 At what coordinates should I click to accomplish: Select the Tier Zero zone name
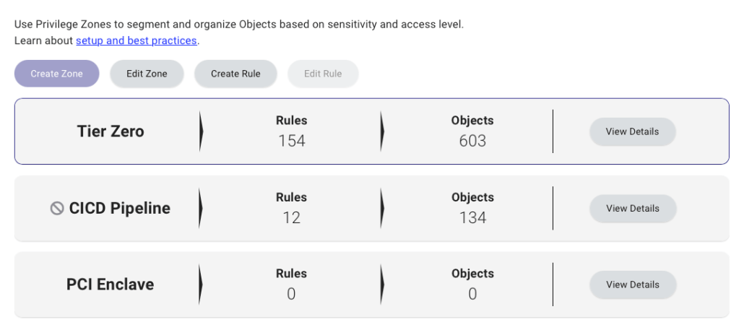tap(111, 131)
